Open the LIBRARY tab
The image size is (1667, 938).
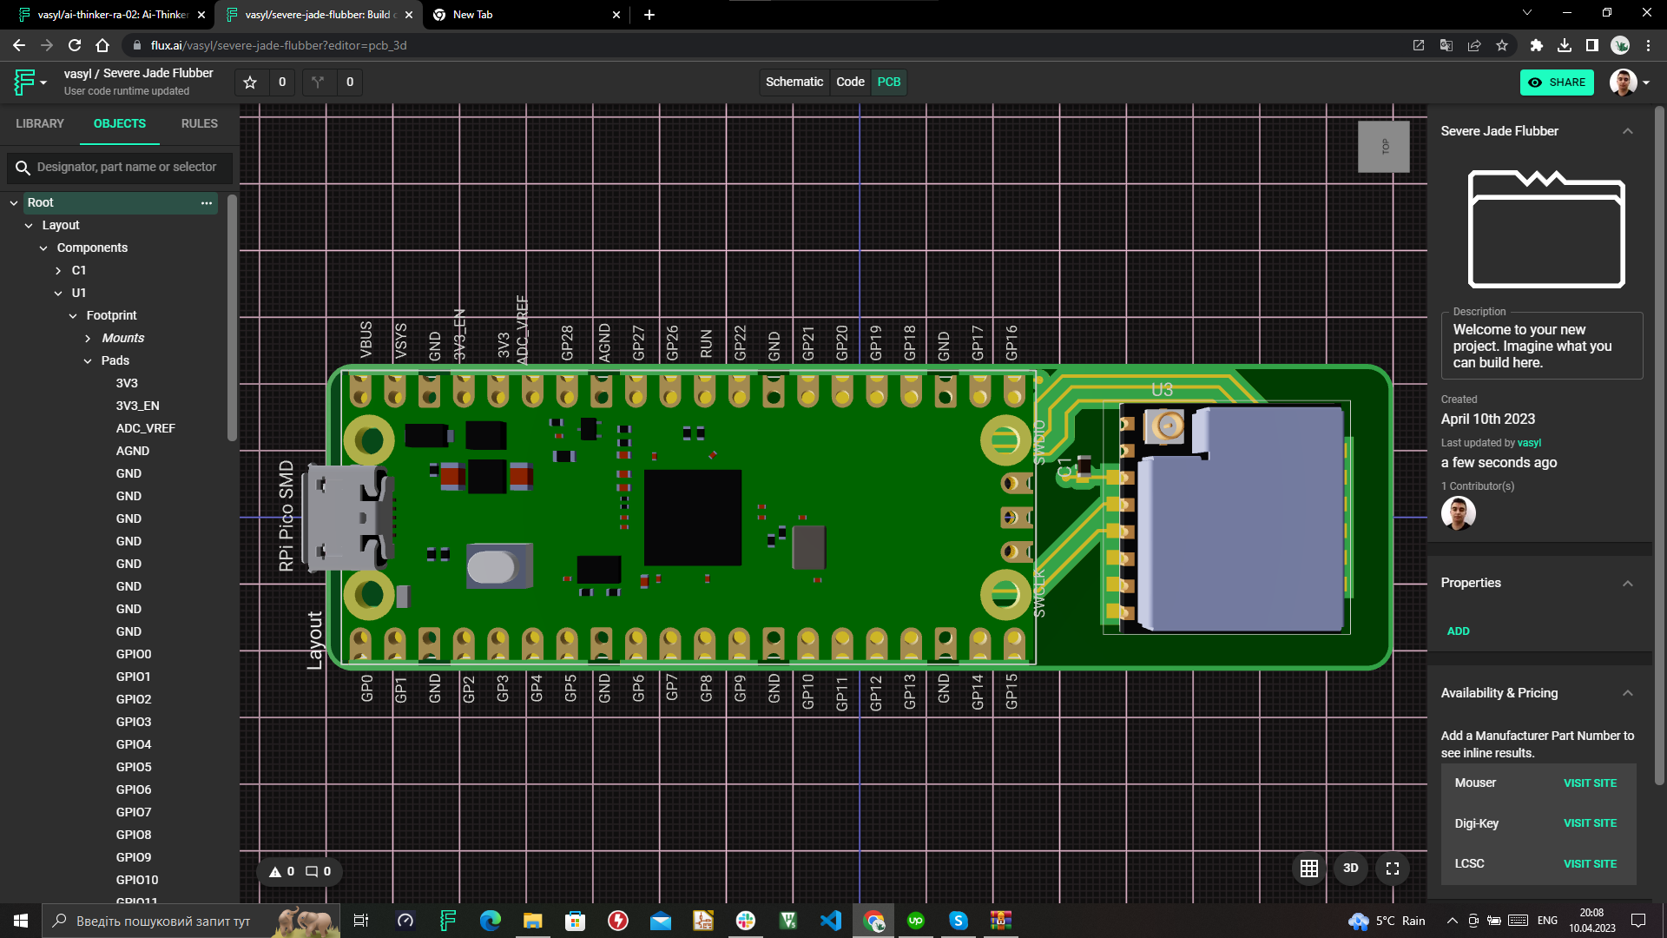point(40,123)
